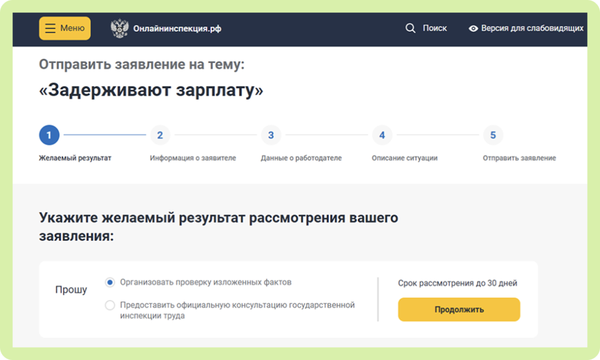The width and height of the screenshot is (600, 360).
Task: Select Предоставить официальную консультацию radio button
Action: pos(110,305)
